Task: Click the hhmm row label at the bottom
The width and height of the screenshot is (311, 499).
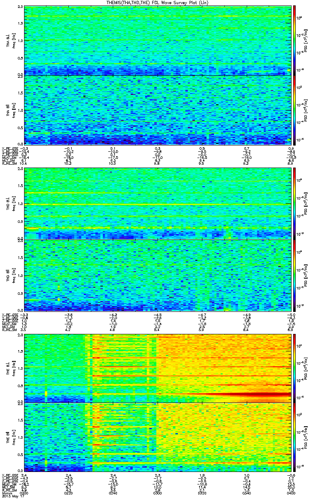Action: click(x=6, y=493)
